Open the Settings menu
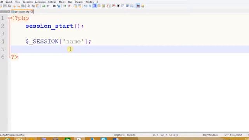 [52, 2]
